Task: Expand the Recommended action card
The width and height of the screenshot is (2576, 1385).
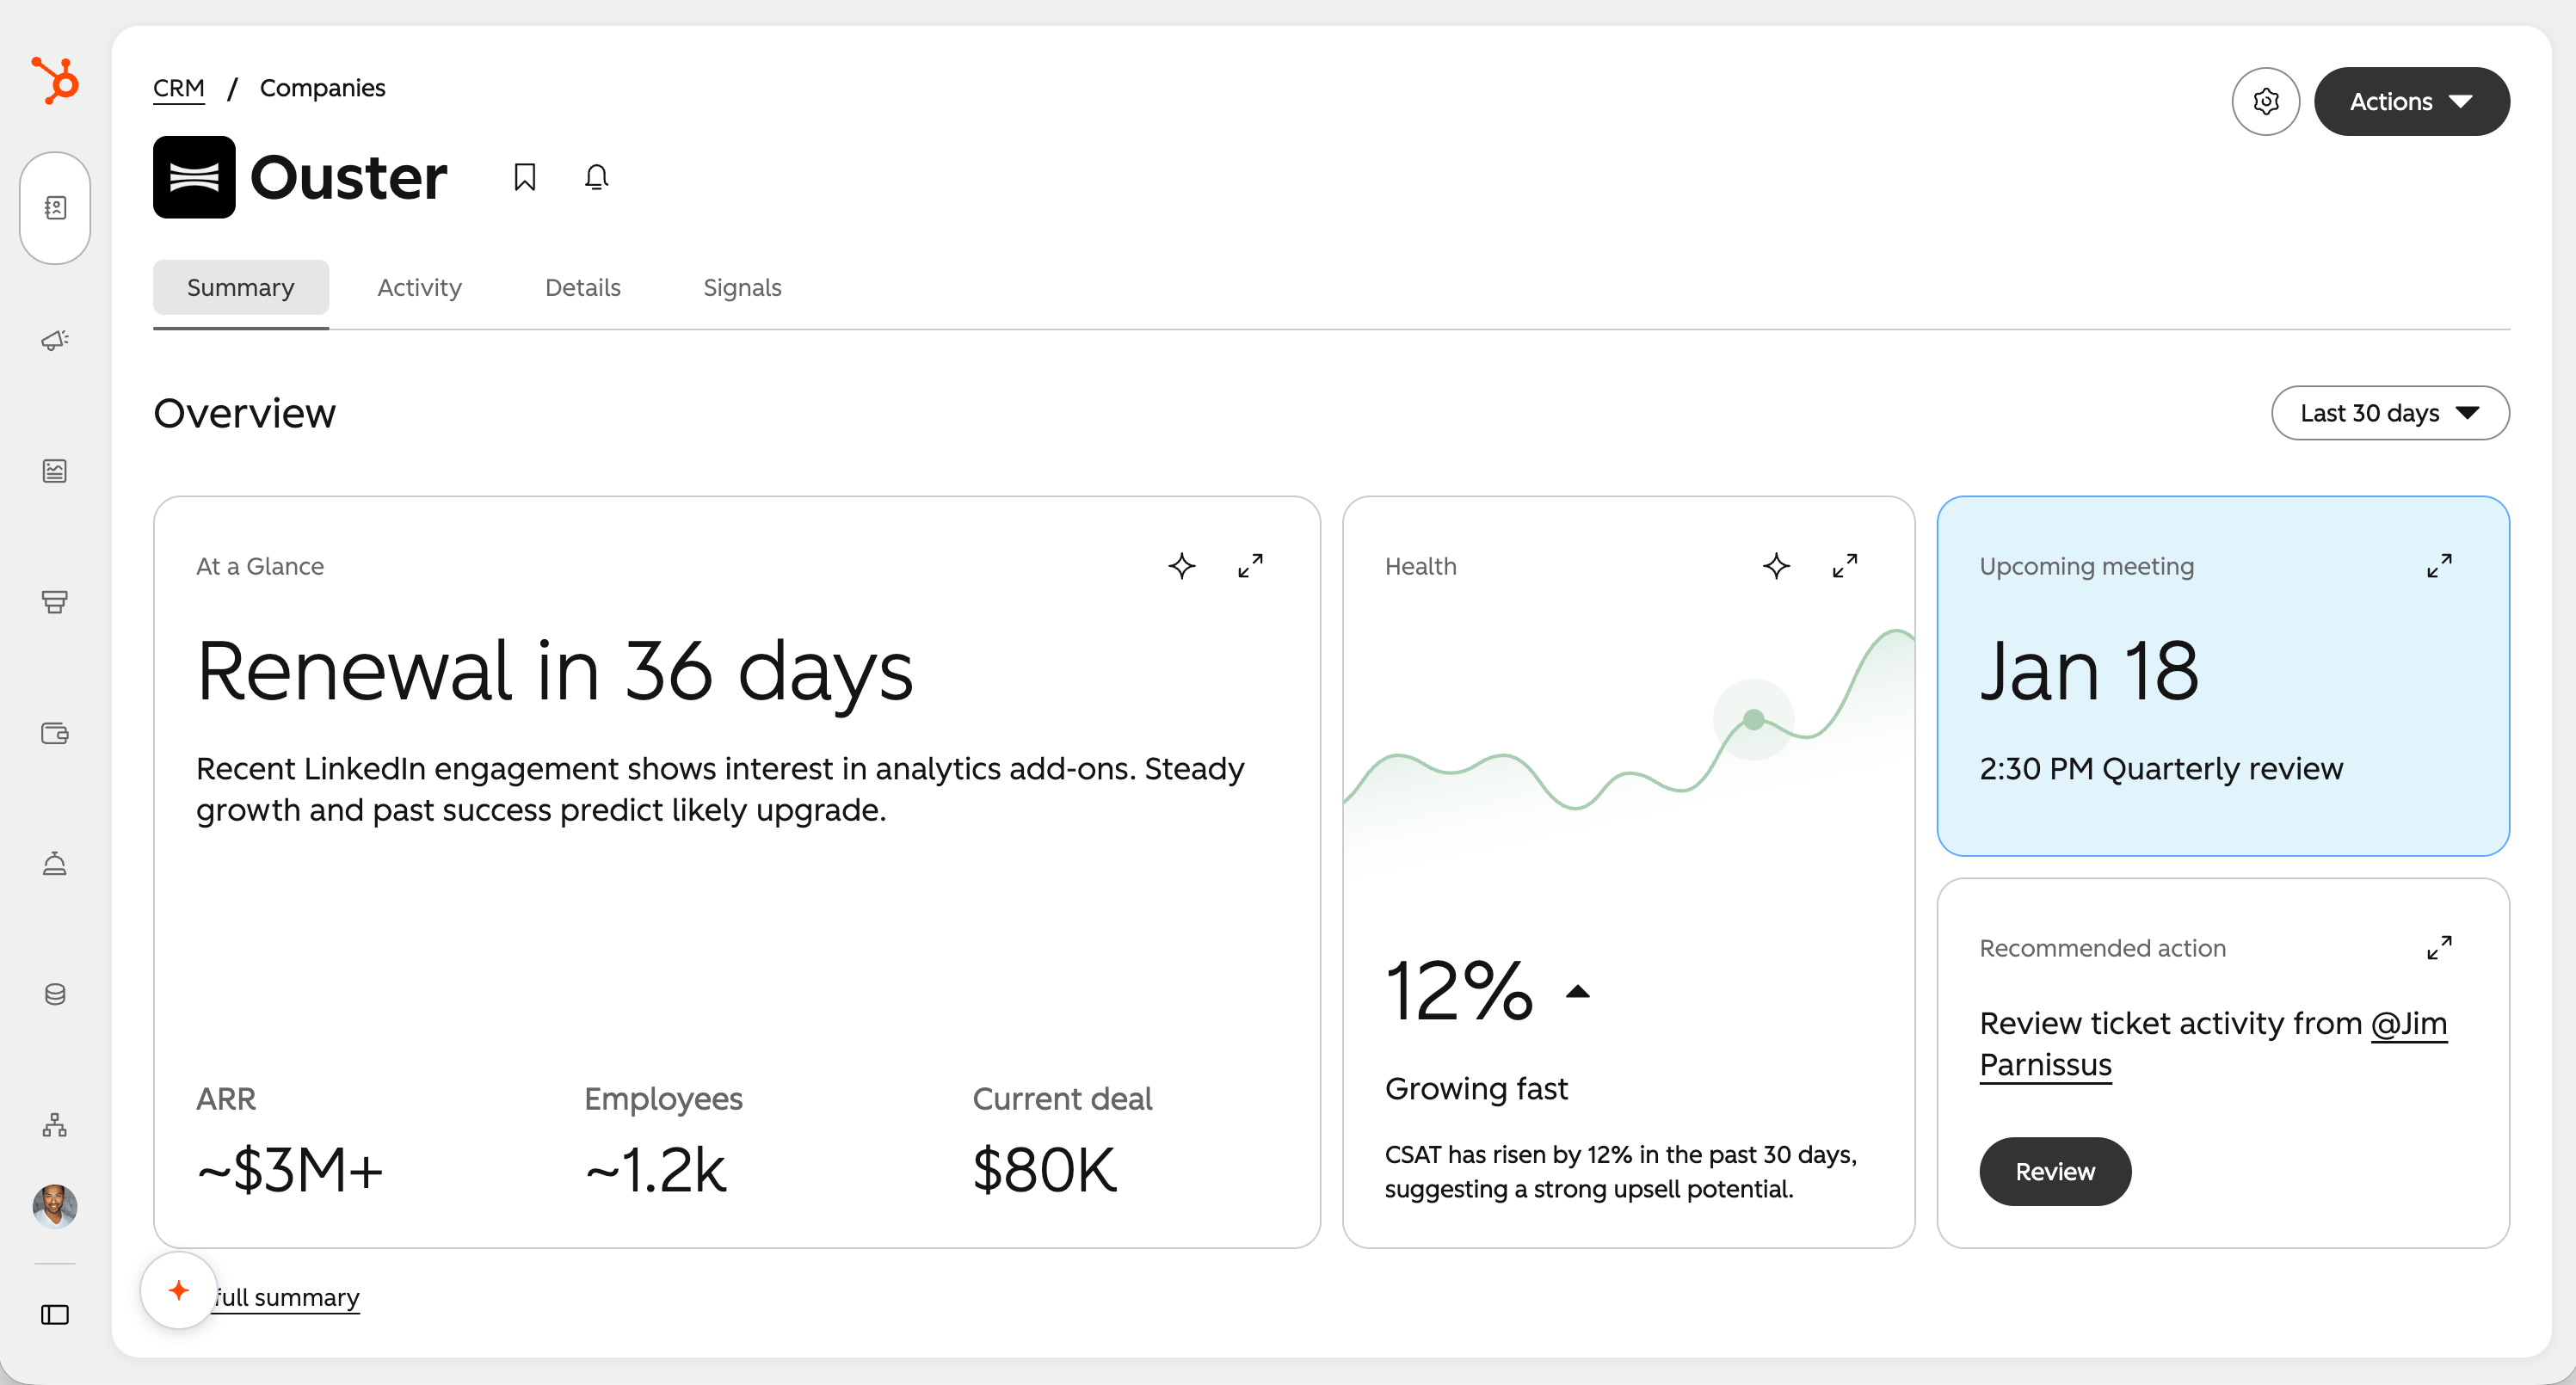Action: pyautogui.click(x=2439, y=948)
